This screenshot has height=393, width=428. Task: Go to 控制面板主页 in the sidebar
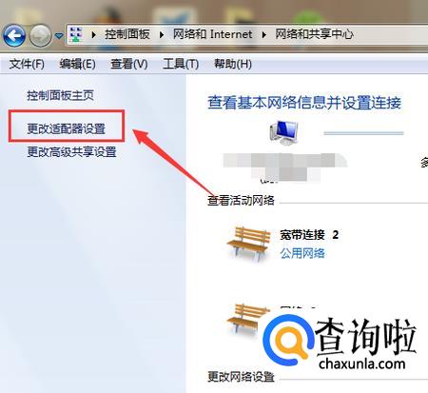(60, 95)
